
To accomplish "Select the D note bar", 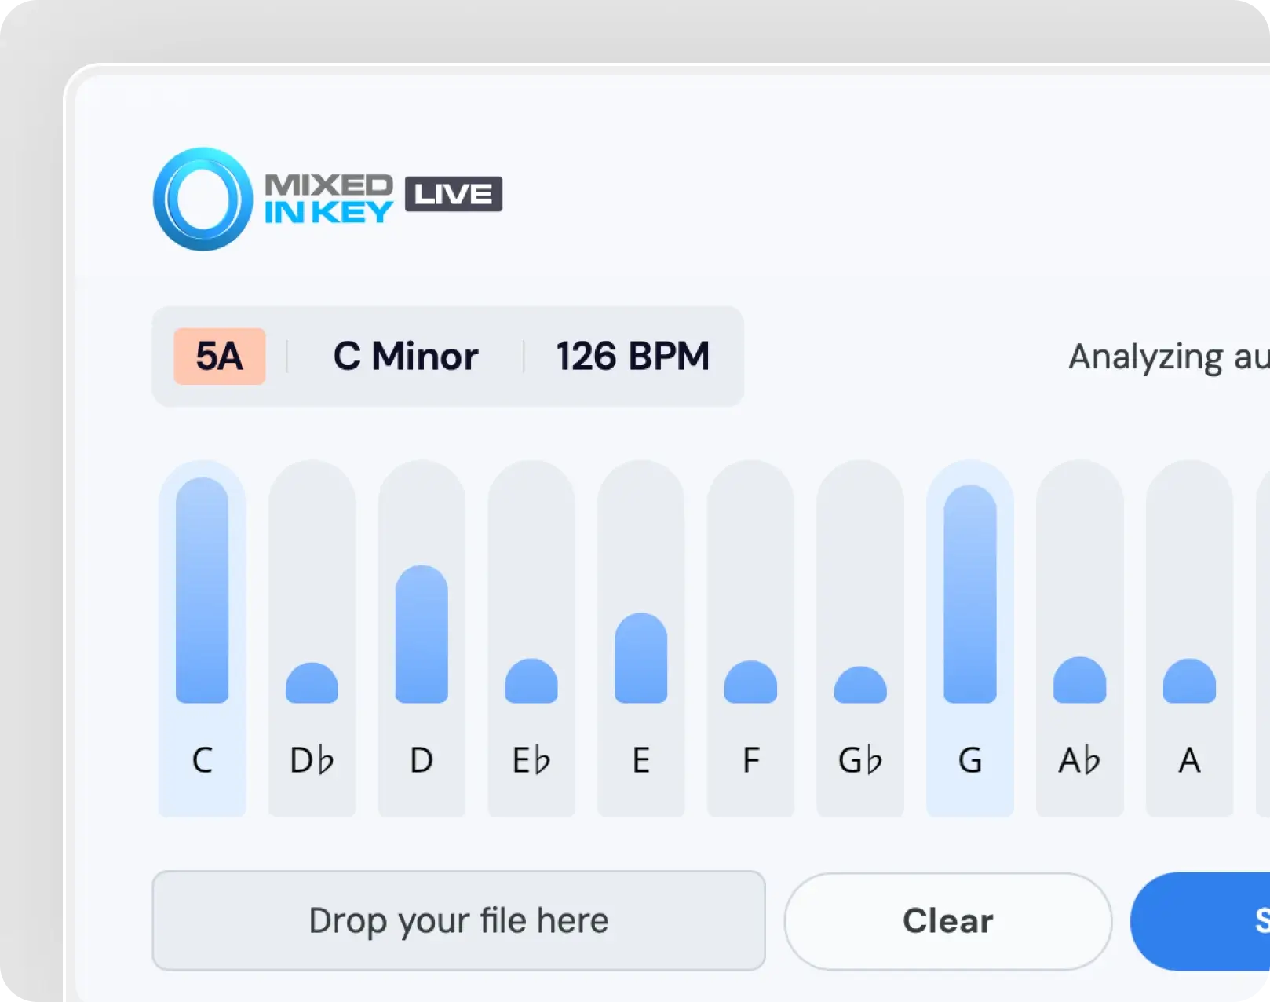I will [422, 634].
